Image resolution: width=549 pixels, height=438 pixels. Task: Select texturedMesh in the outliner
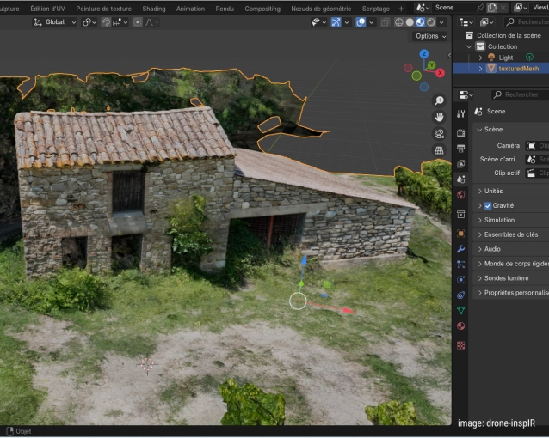pos(518,68)
